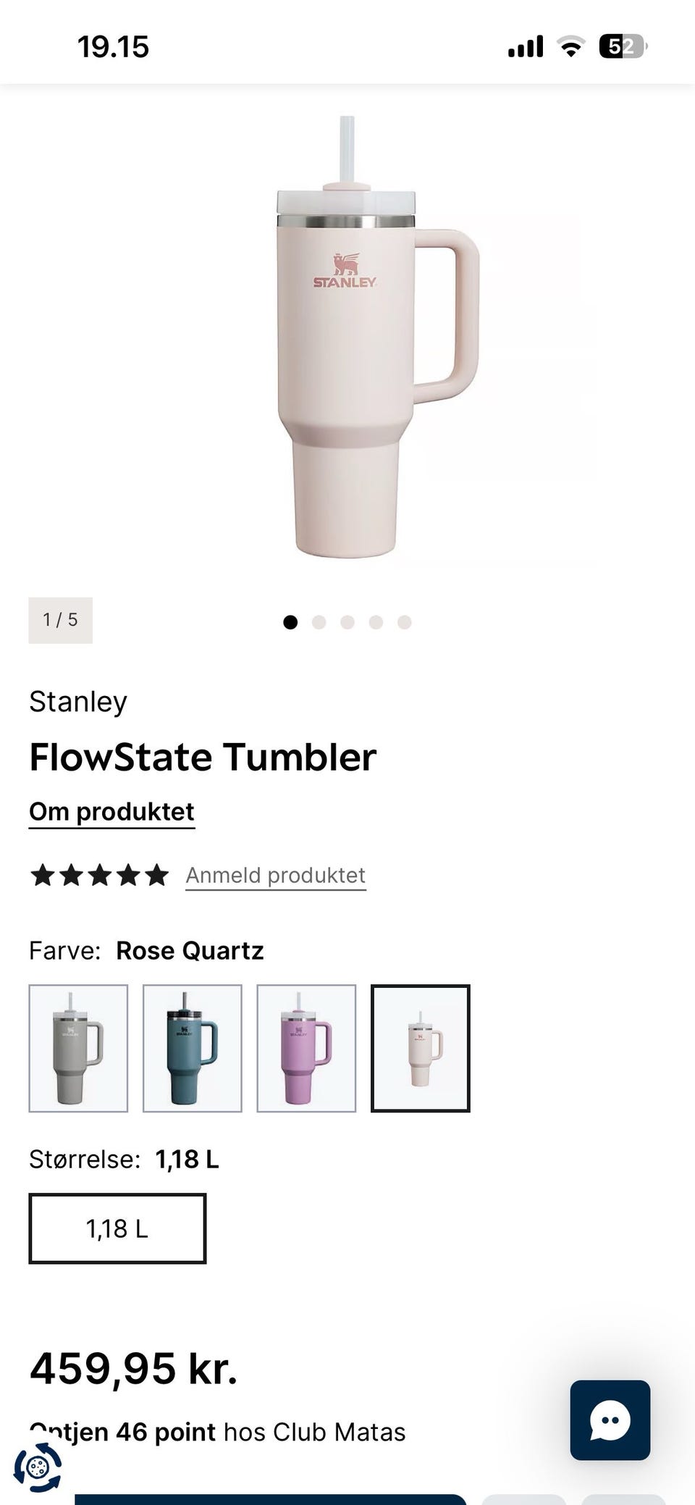Tap the Wi-Fi status icon
The height and width of the screenshot is (1505, 695).
pyautogui.click(x=570, y=48)
